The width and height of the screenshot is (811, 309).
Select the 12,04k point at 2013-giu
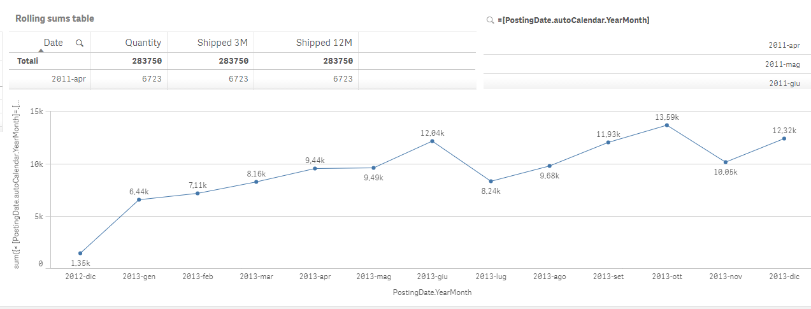(432, 141)
